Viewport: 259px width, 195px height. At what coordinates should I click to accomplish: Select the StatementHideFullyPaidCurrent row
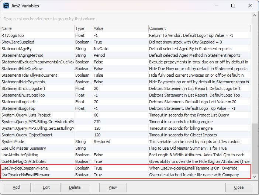click(126, 75)
